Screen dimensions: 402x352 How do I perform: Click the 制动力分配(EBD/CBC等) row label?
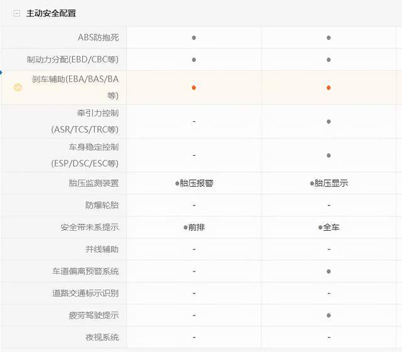[x=72, y=60]
